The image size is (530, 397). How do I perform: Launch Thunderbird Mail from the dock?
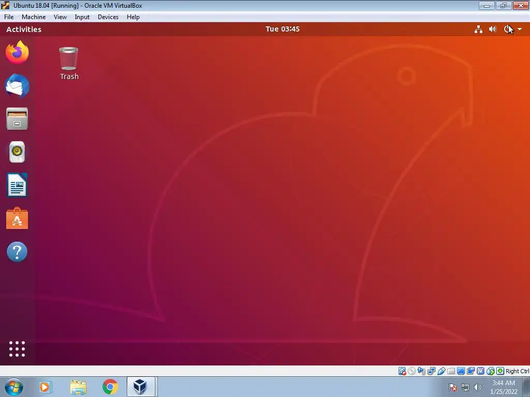[17, 86]
